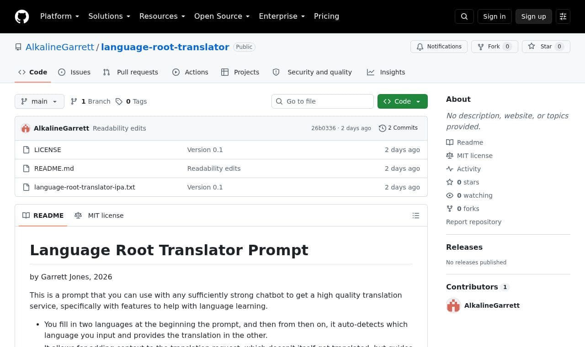Open the 2 Commits history
The width and height of the screenshot is (585, 347).
pos(398,128)
